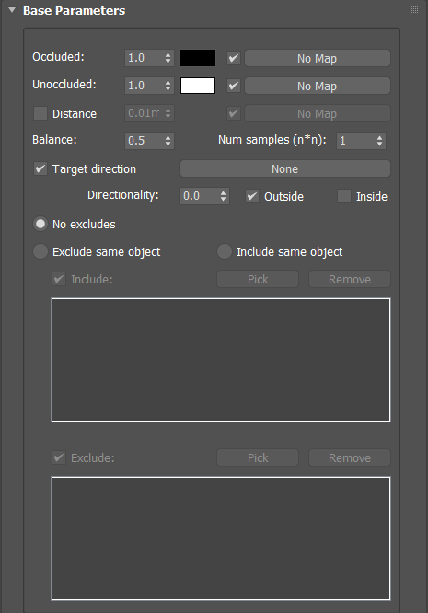Click the Unoccluded value spinner arrows
428x613 pixels.
click(x=168, y=86)
